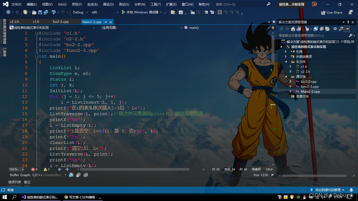
Task: Open the 文件(F) menu
Action: (x=17, y=4)
